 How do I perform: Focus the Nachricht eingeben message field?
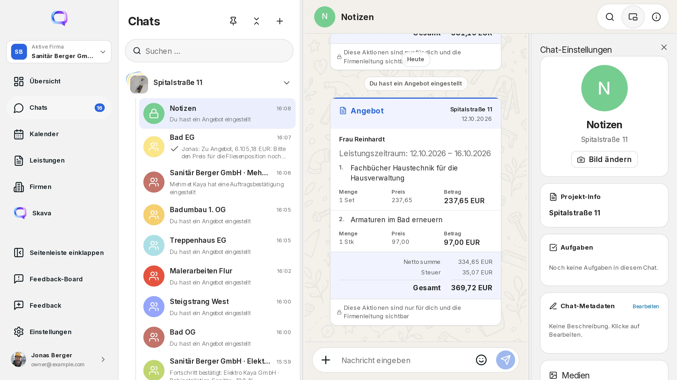coord(405,360)
